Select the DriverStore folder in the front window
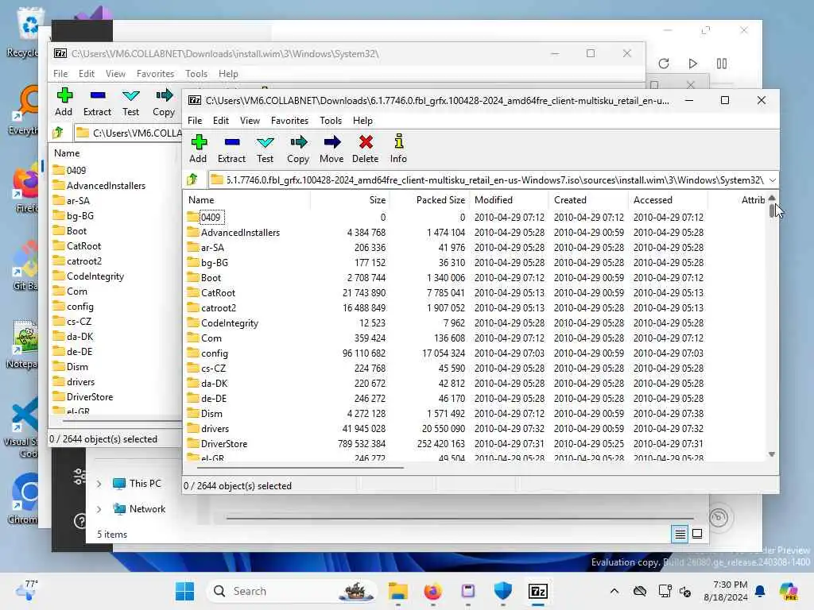This screenshot has height=610, width=814. (223, 444)
